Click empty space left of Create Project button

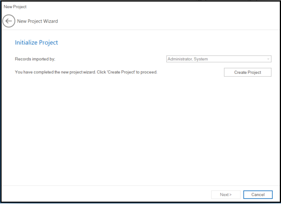click(191, 72)
